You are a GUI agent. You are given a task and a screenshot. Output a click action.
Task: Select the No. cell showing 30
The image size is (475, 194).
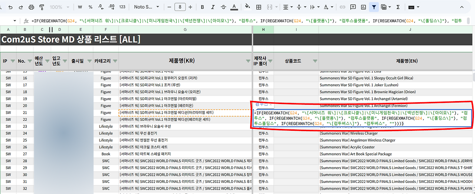[24, 175]
